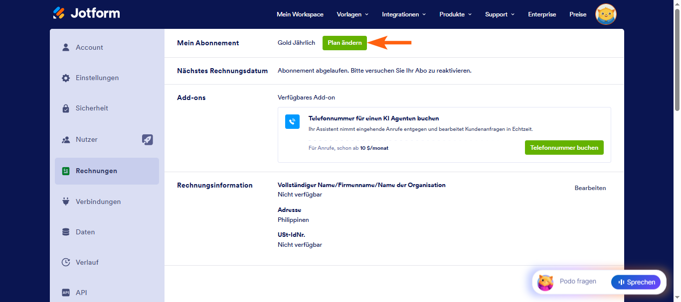Expand the Integrationen dropdown menu
681x302 pixels.
(x=404, y=14)
